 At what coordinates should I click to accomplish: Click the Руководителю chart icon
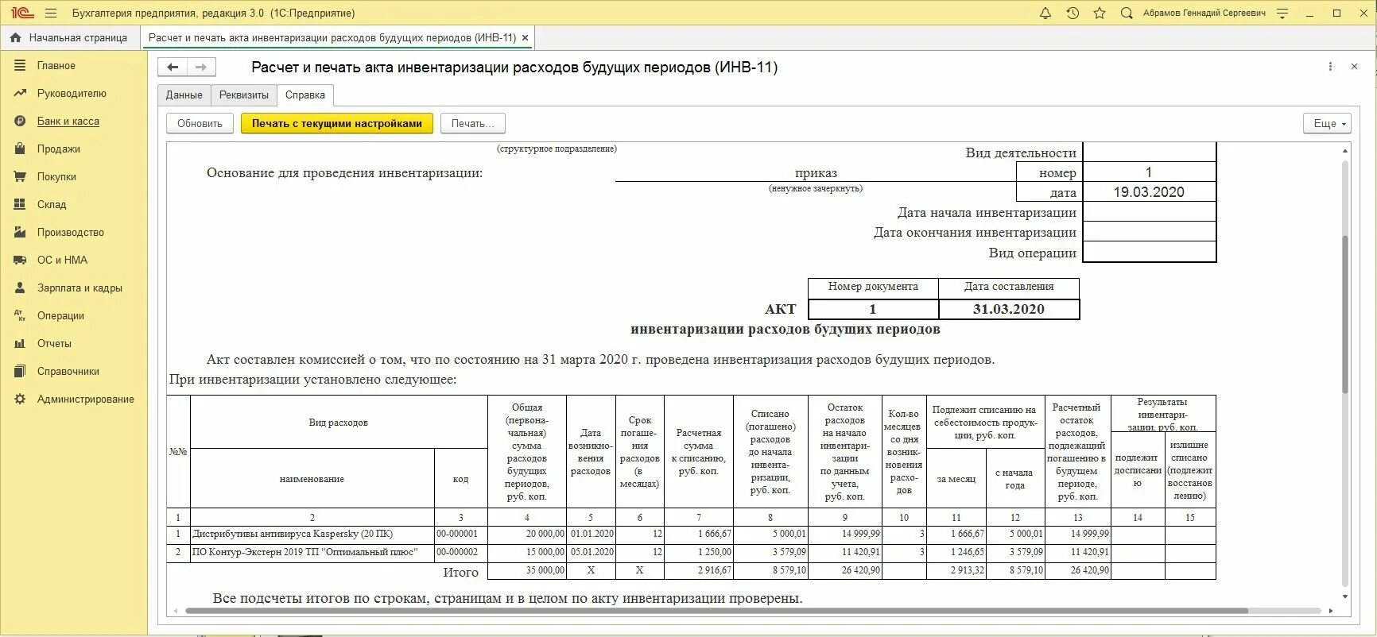tap(20, 94)
